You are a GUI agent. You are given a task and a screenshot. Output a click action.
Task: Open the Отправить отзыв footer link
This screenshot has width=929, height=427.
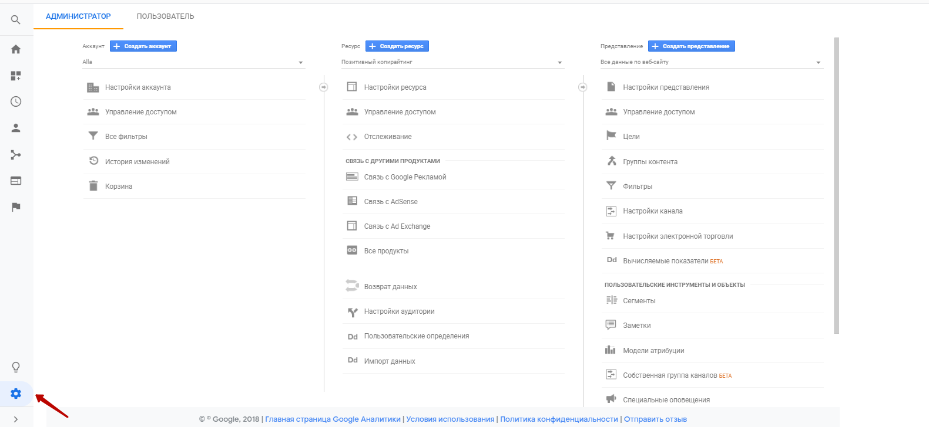point(655,419)
